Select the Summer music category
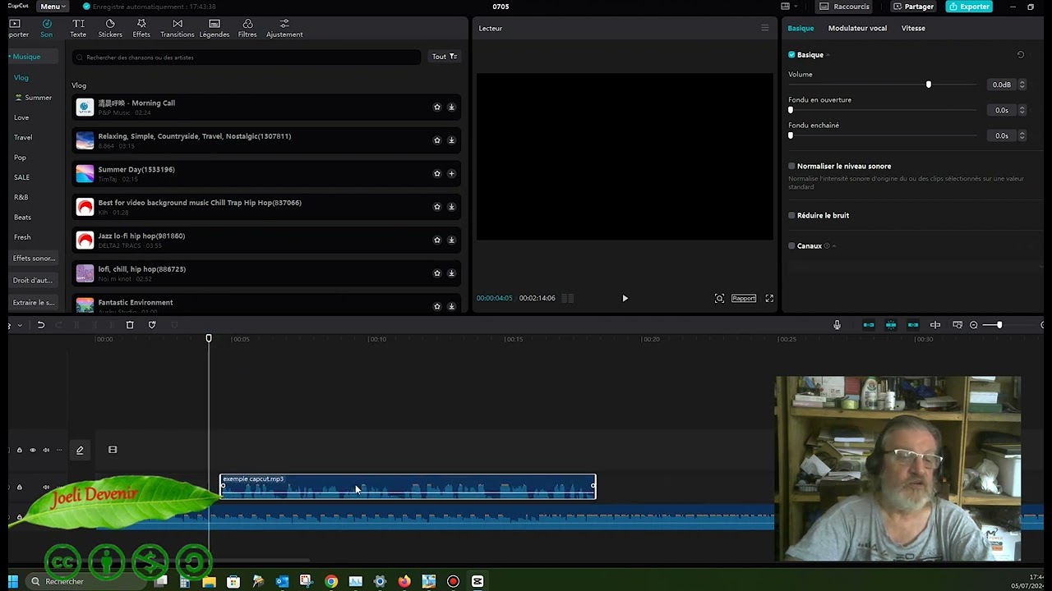 click(x=33, y=98)
